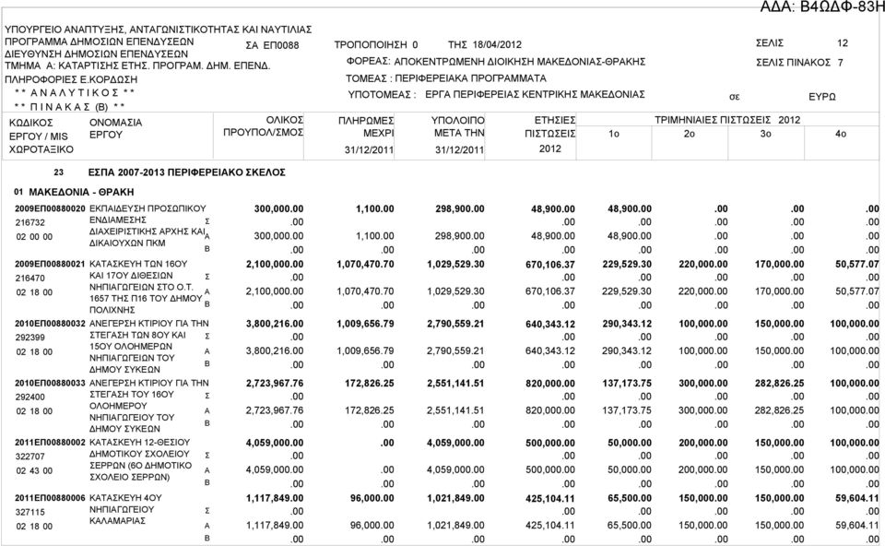Click the 'ΣΕΛΙΣ ΠΙΝΑΚΟΣ 7' label
The width and height of the screenshot is (885, 546).
(800, 63)
